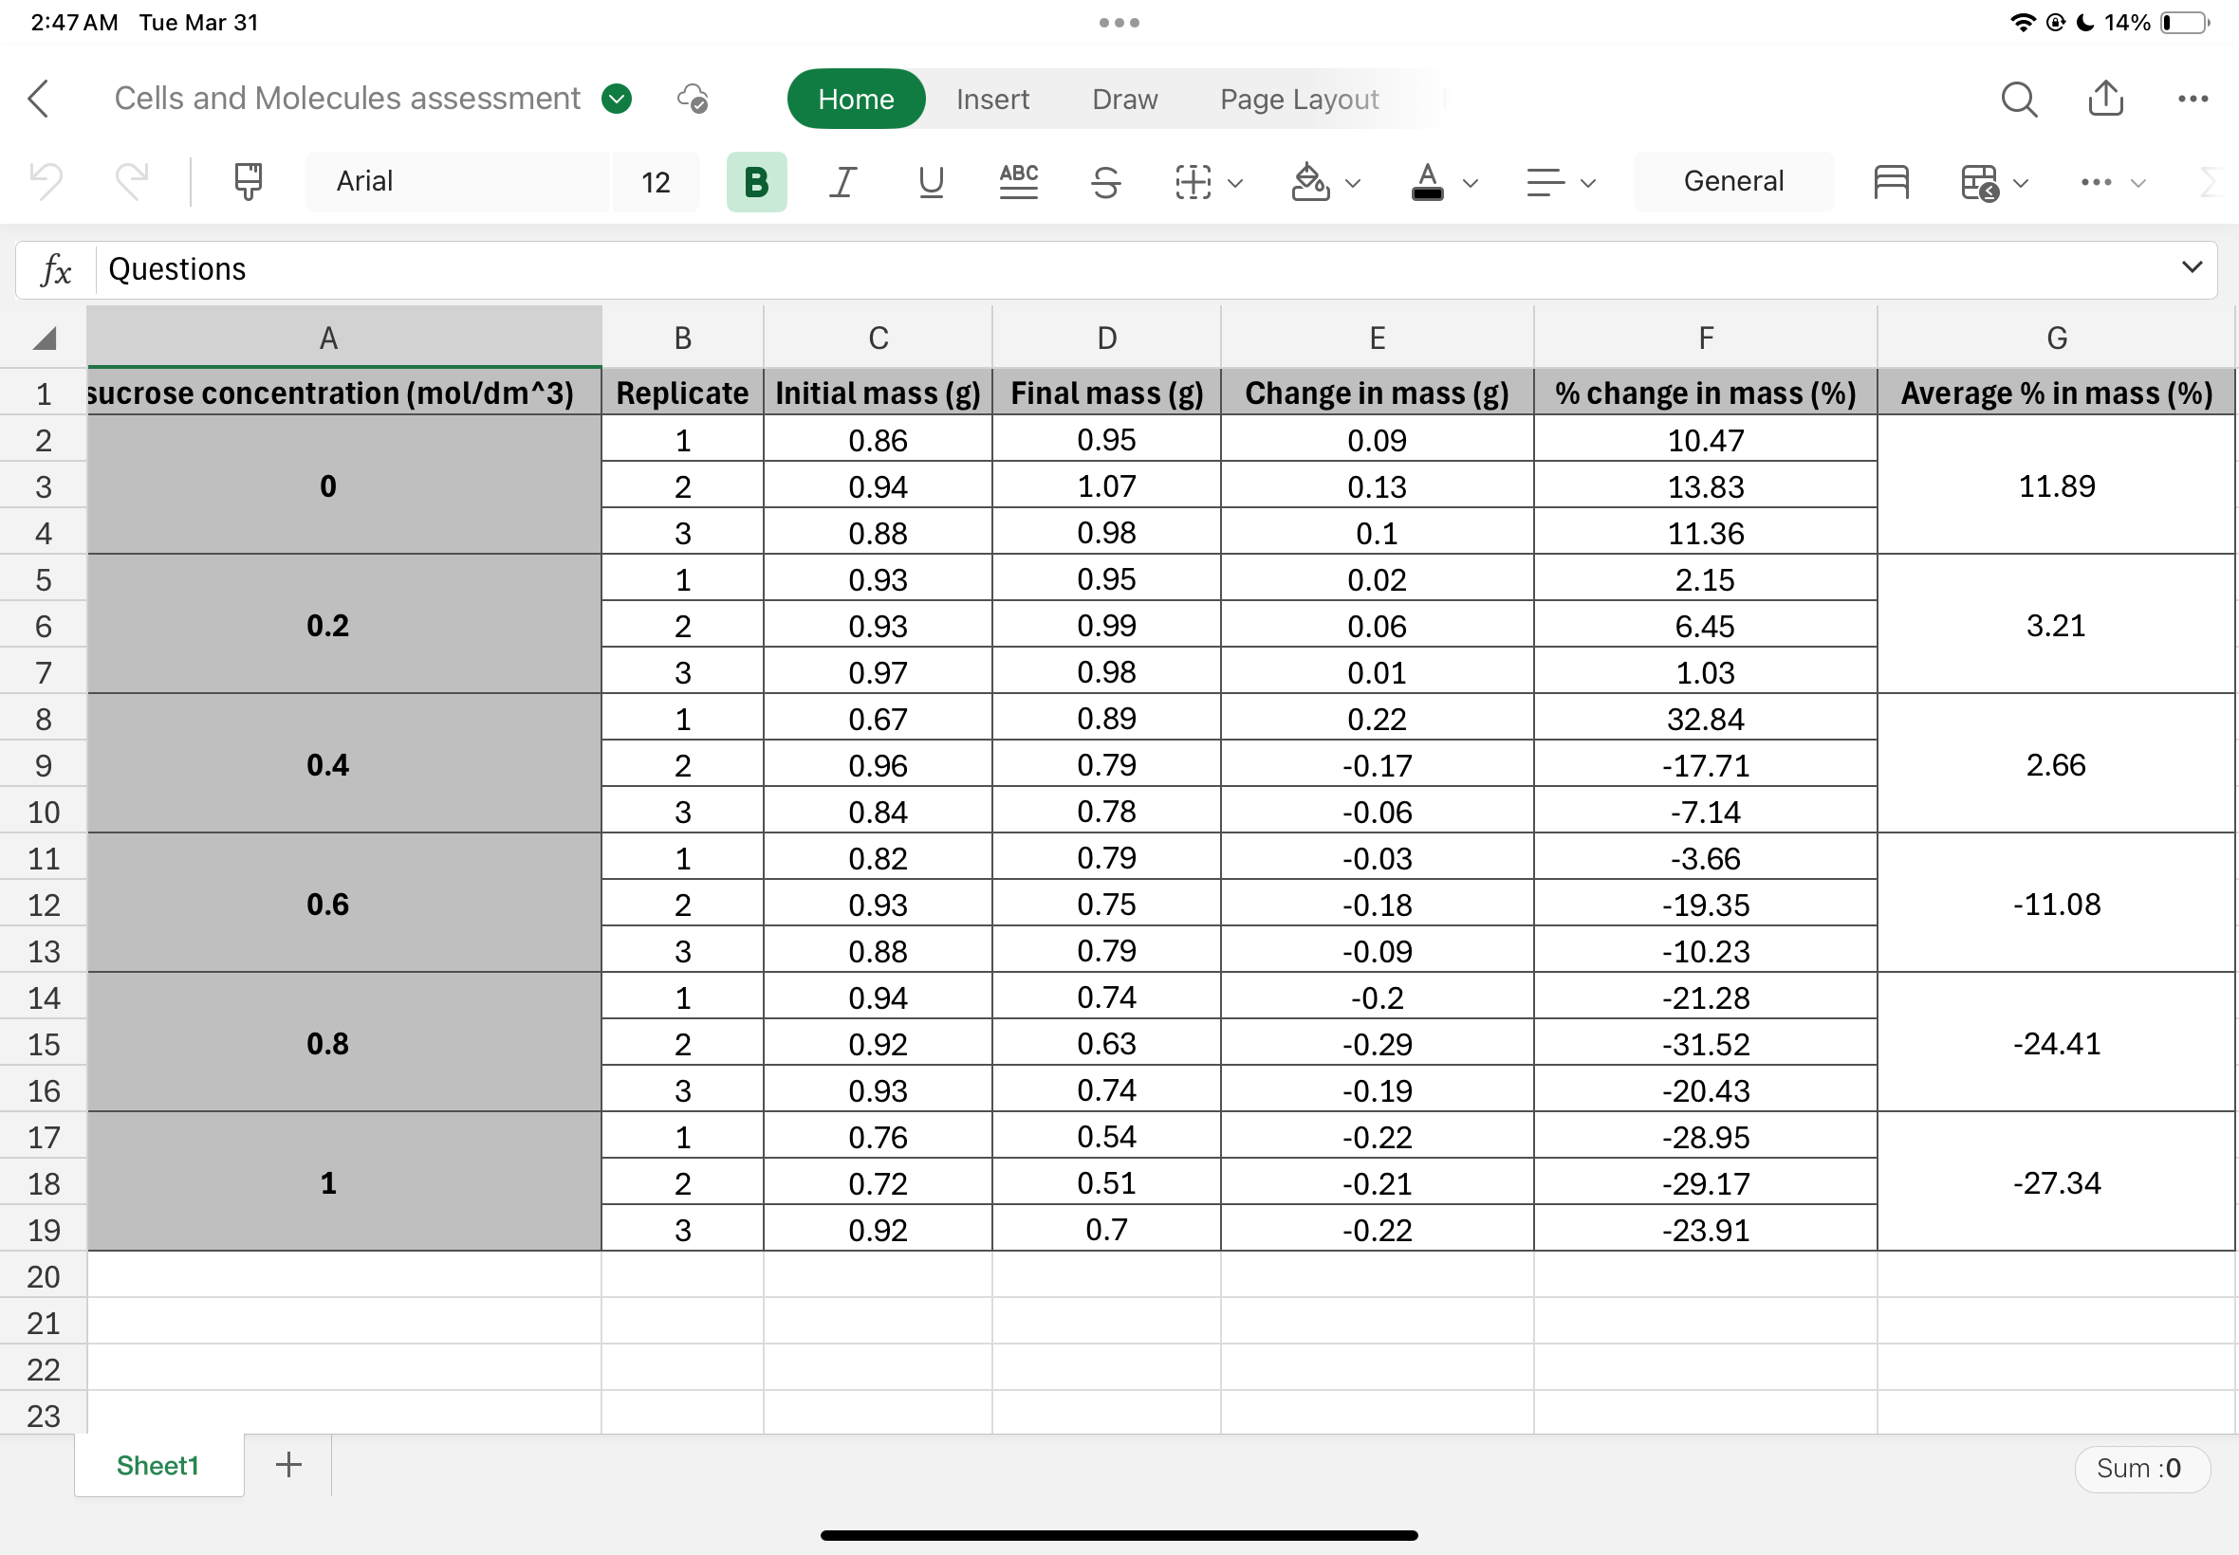Viewport: 2239px width, 1555px height.
Task: Expand the formula bar chevron
Action: pos(2193,268)
